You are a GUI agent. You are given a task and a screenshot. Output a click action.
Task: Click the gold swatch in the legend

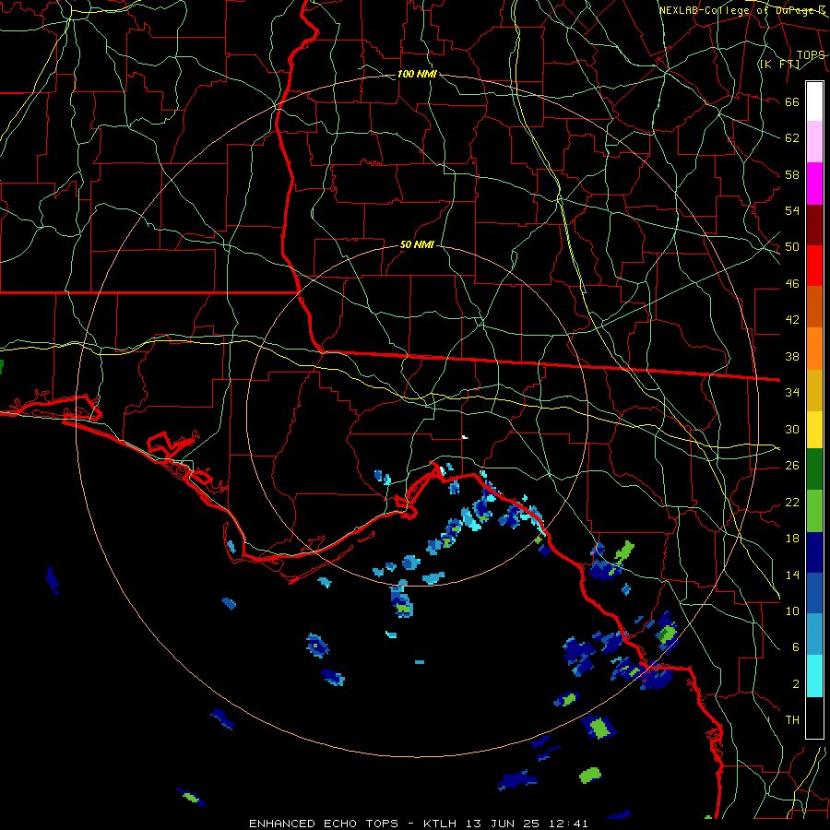(x=814, y=390)
